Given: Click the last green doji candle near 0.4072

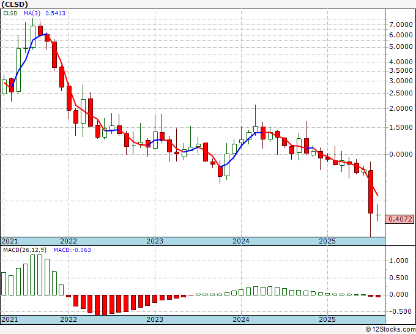Looking at the screenshot, I should pyautogui.click(x=378, y=214).
